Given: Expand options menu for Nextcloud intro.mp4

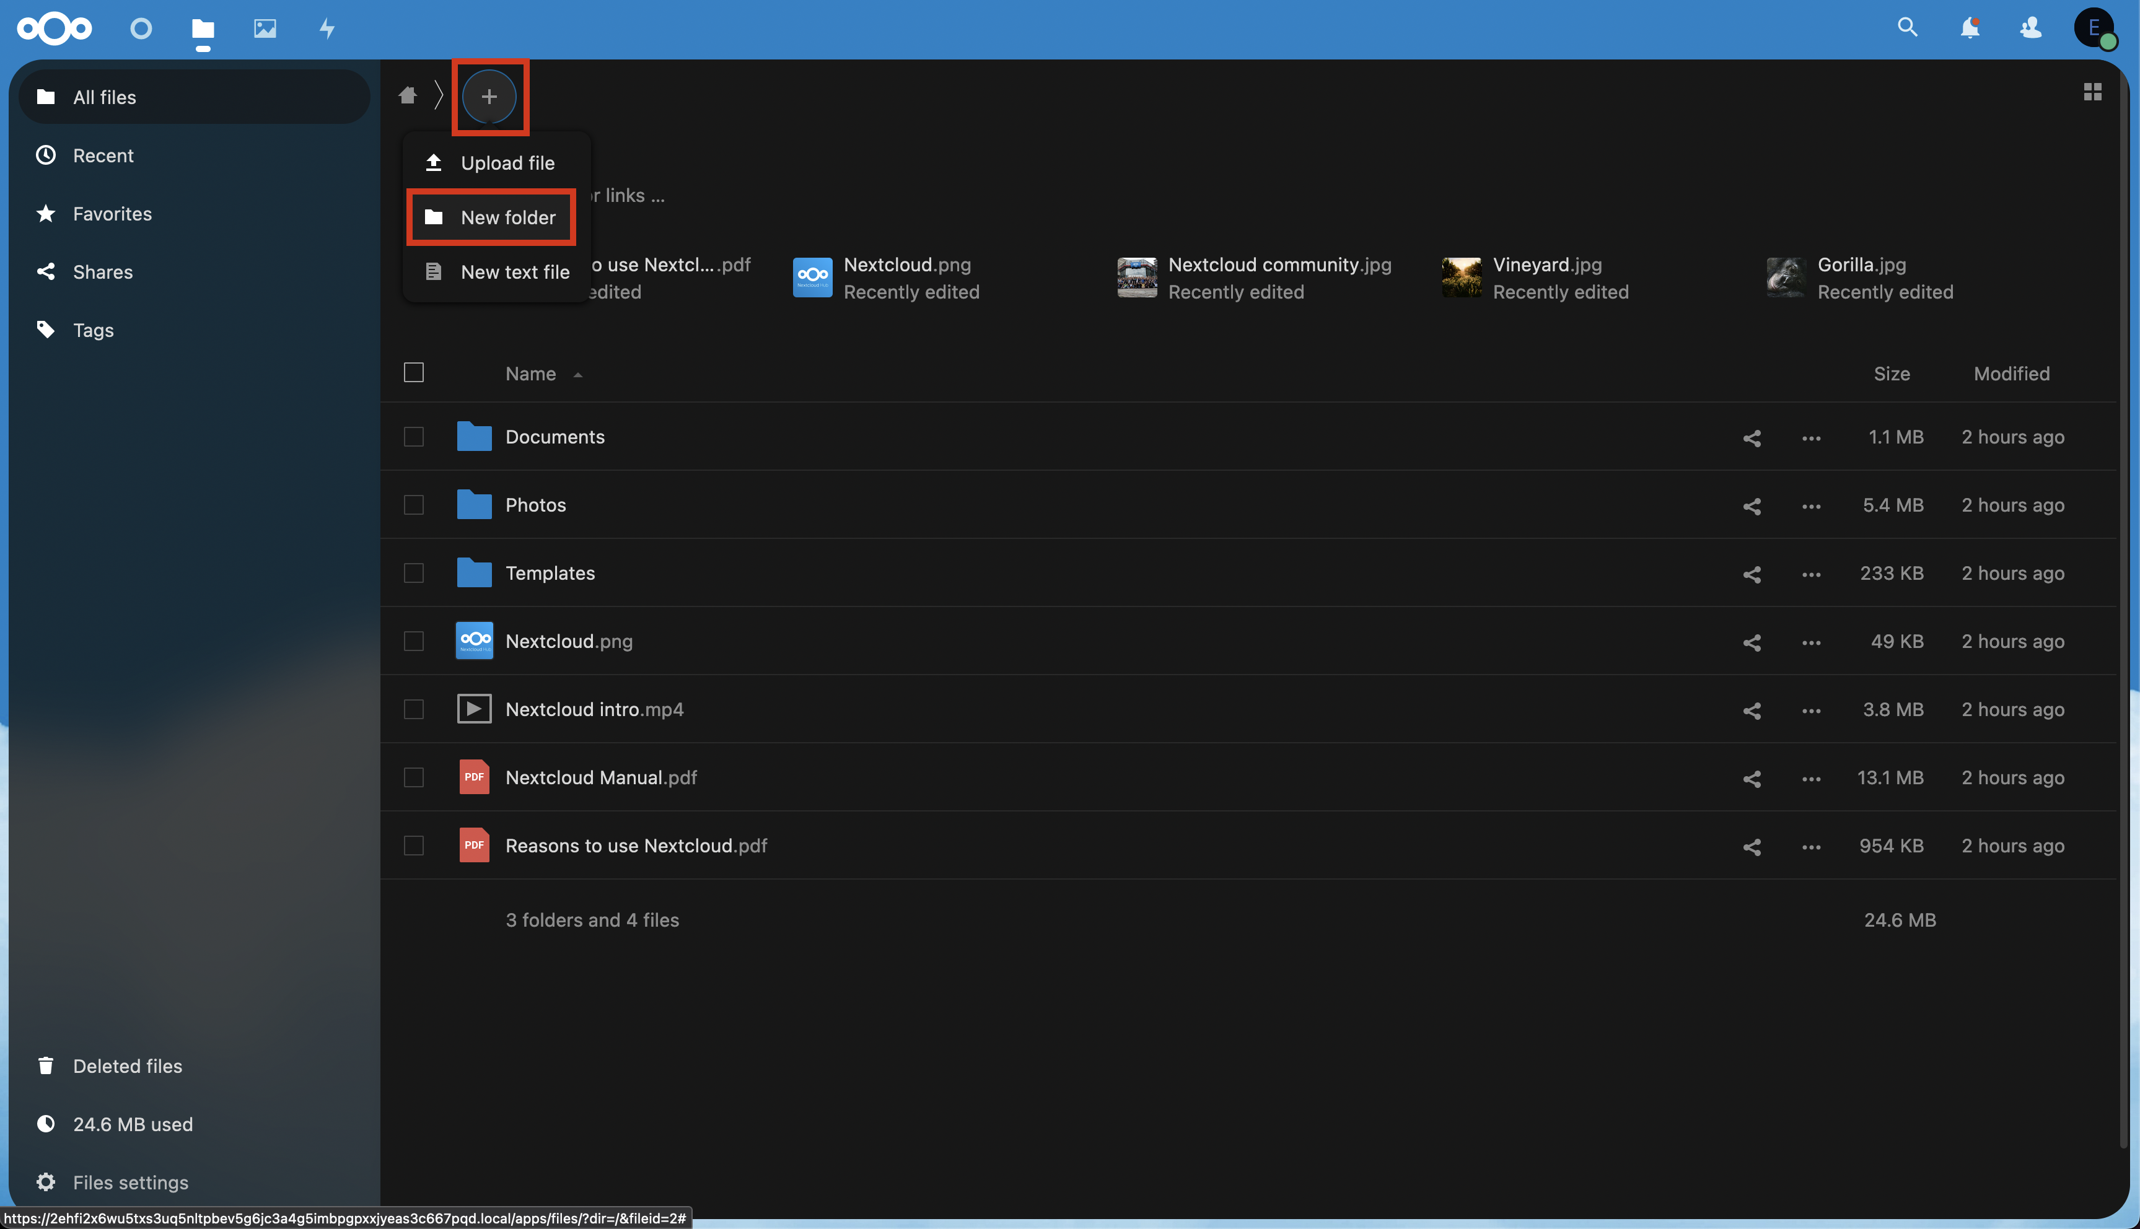Looking at the screenshot, I should (1811, 709).
